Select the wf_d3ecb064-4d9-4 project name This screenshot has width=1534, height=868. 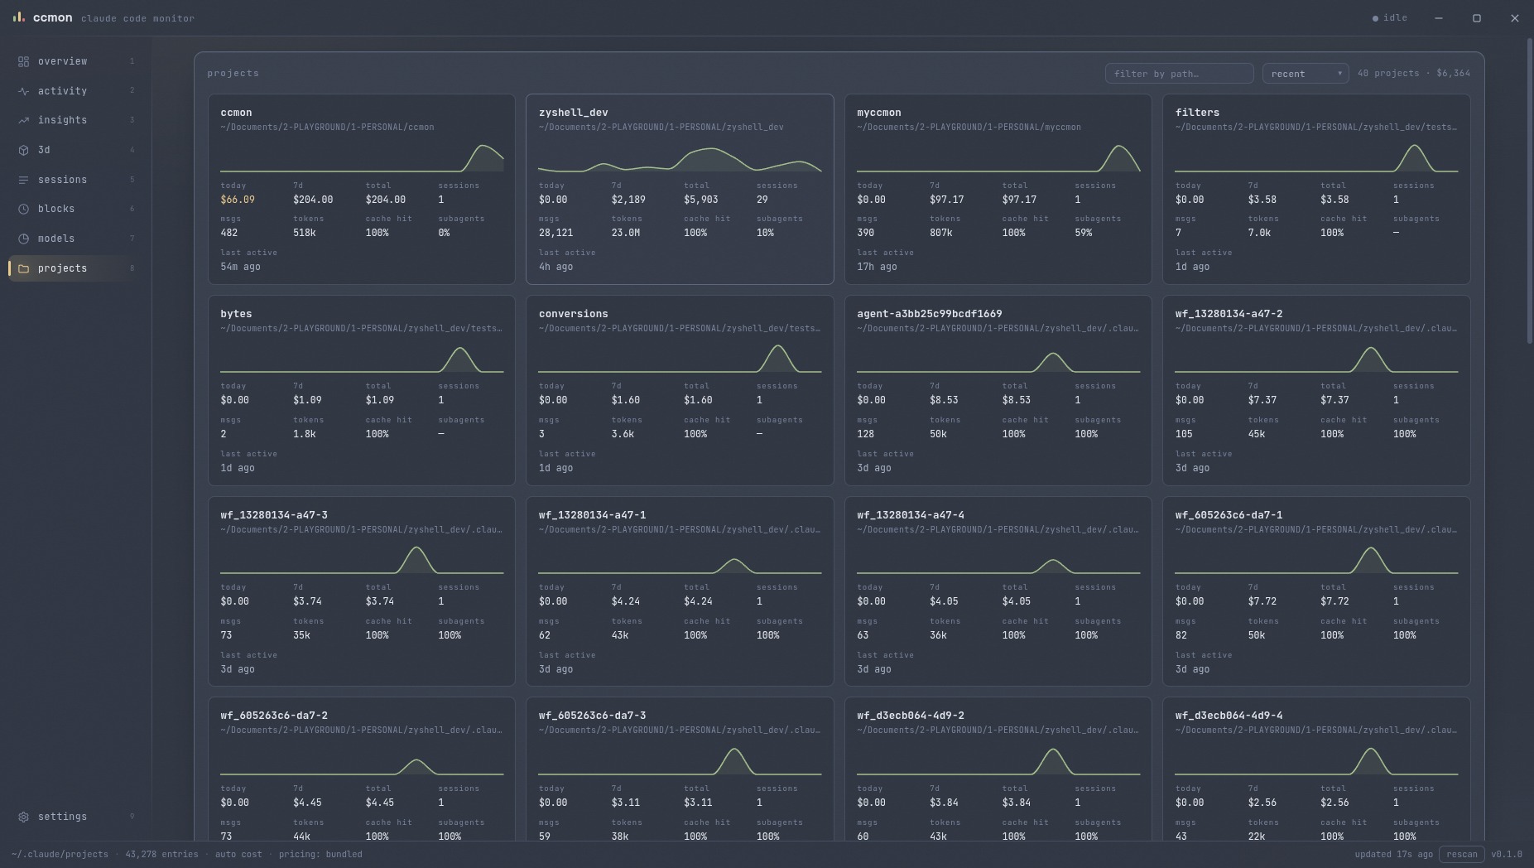[1229, 716]
